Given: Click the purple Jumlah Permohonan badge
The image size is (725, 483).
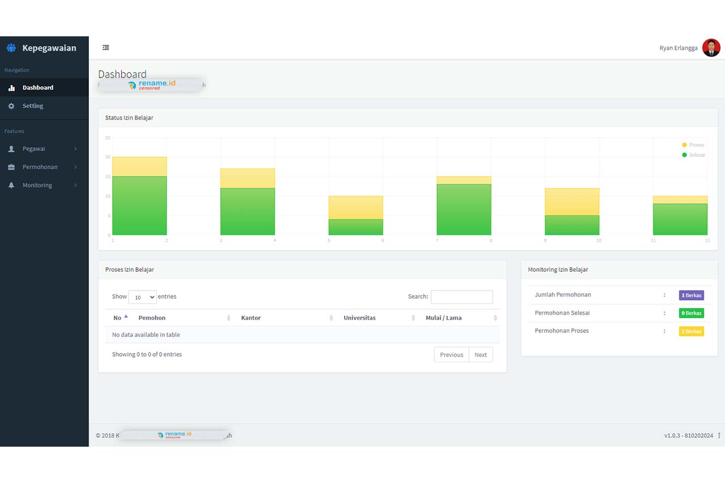Looking at the screenshot, I should click(x=691, y=295).
